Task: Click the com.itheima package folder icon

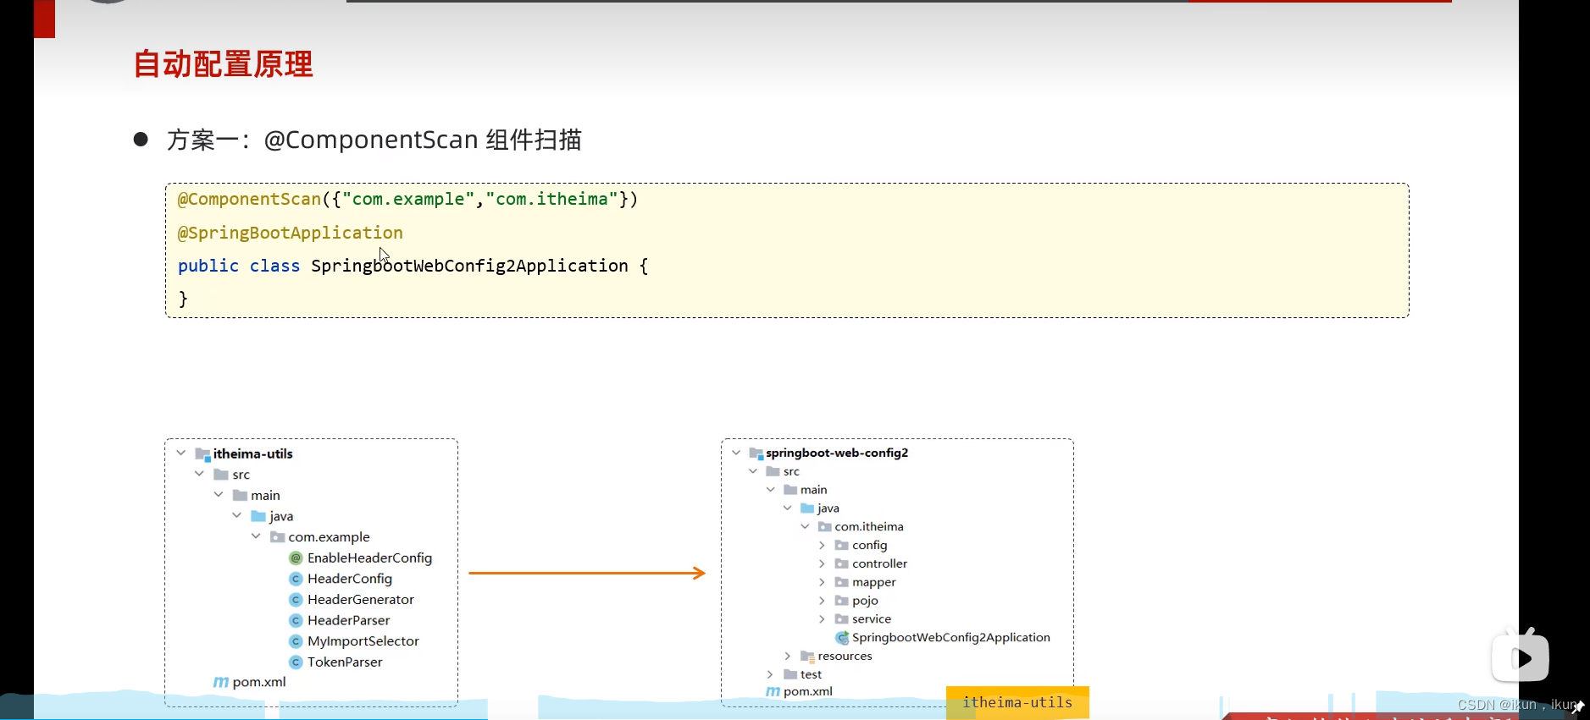Action: pos(824,526)
